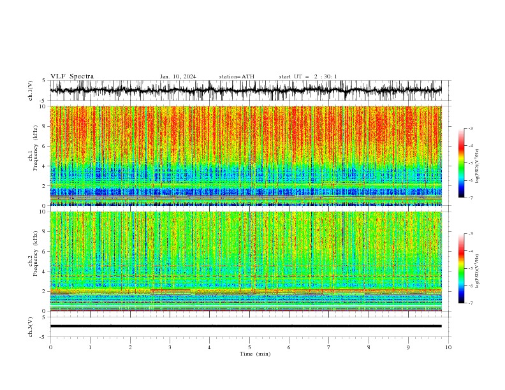Click the "9" tick on the Time axis

click(x=408, y=347)
